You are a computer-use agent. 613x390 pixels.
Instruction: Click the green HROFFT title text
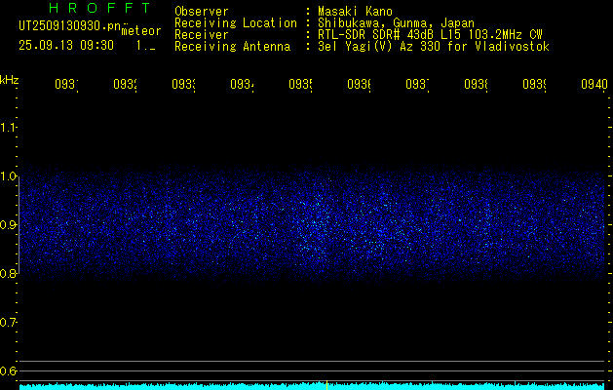(100, 8)
